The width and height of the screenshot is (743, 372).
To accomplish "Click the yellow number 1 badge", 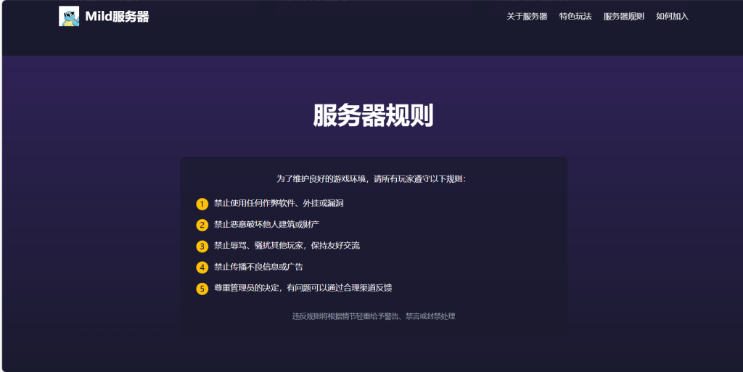I will (x=202, y=204).
